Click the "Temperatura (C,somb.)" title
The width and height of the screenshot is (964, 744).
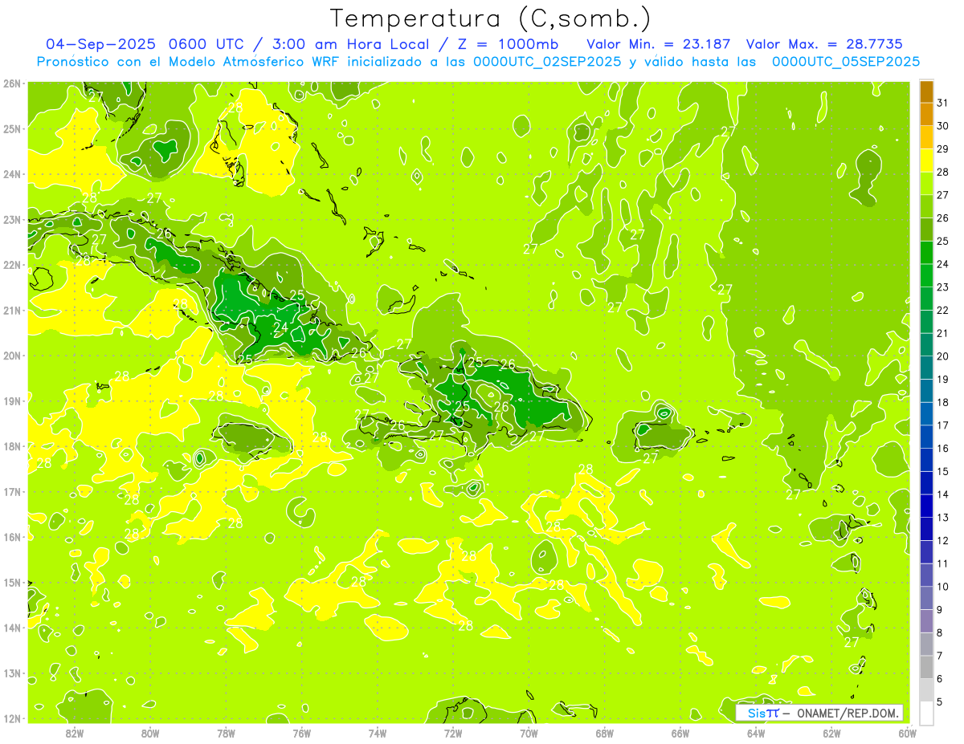pos(491,18)
